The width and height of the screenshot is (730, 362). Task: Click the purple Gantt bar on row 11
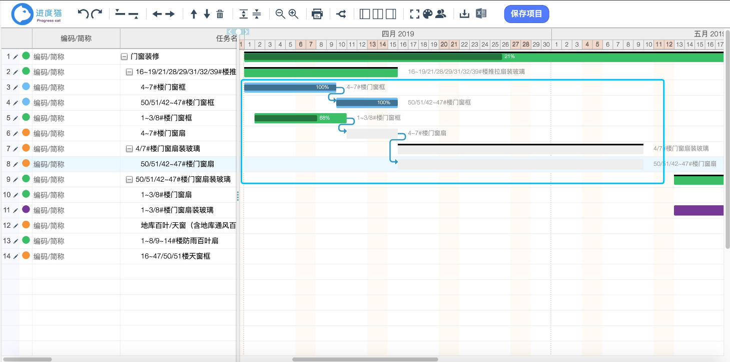699,210
